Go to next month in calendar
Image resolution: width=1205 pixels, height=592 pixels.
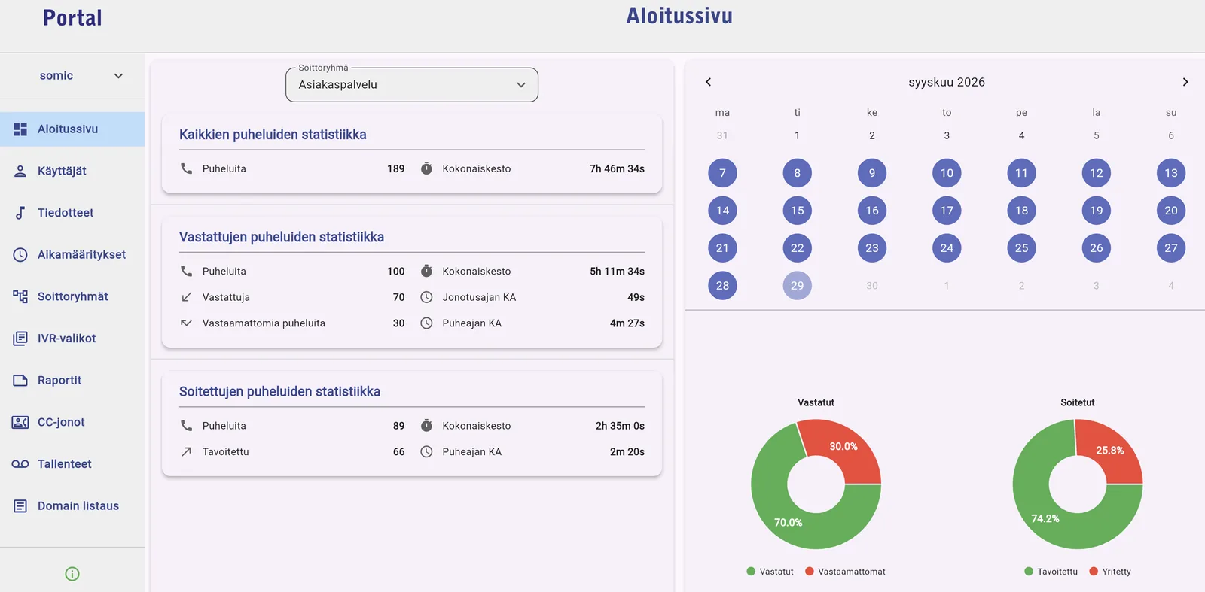pos(1185,82)
